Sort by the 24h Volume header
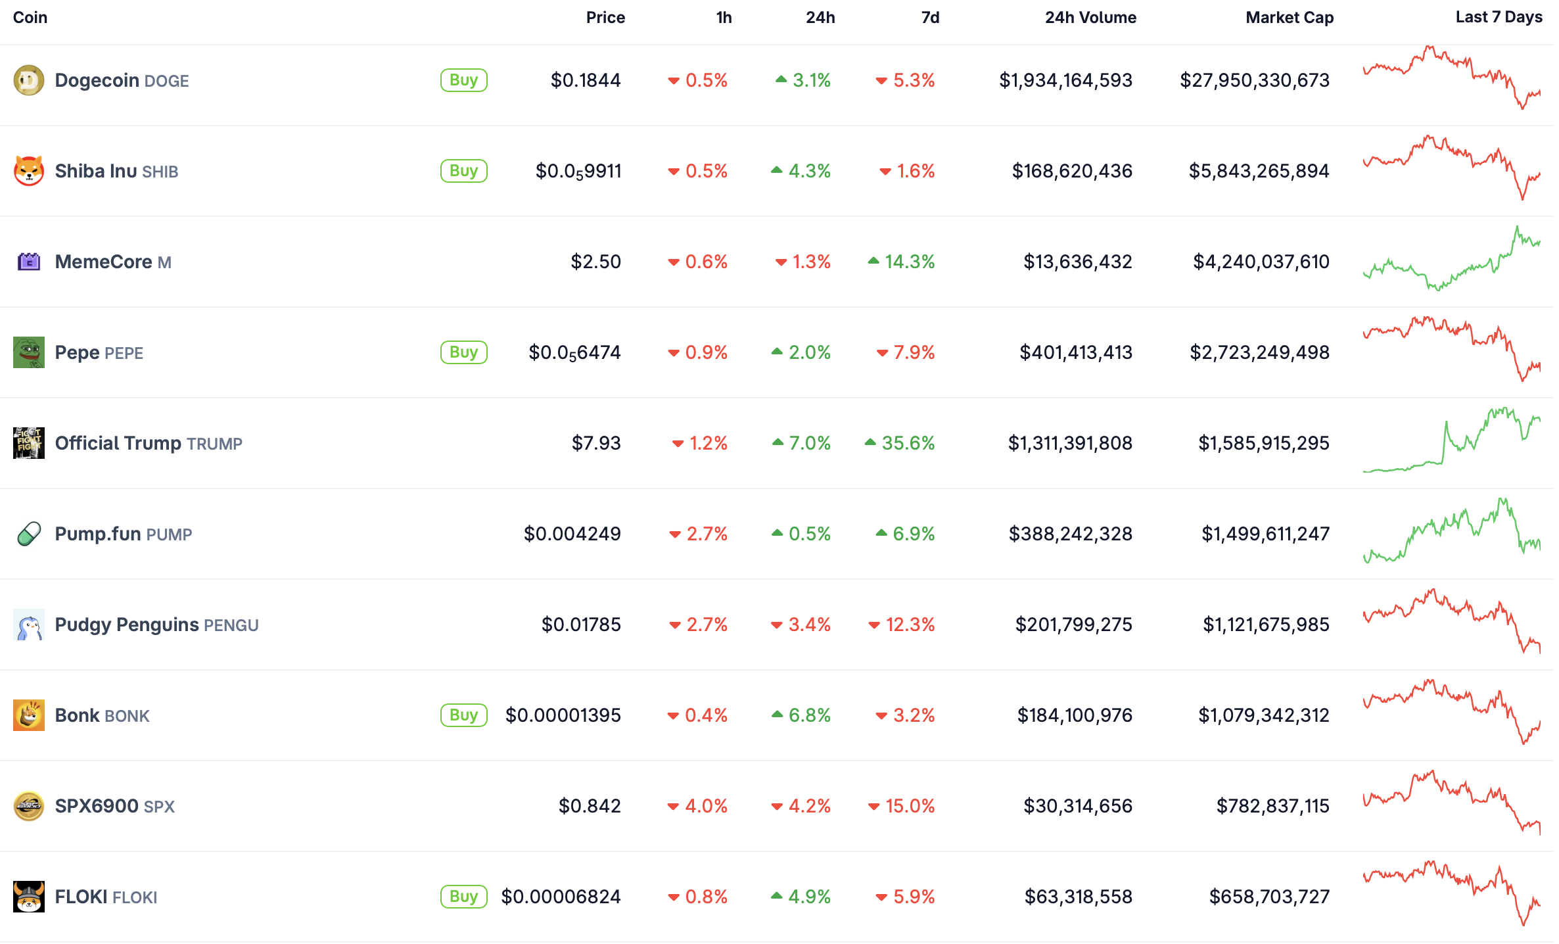Image resolution: width=1559 pixels, height=944 pixels. coord(1090,18)
